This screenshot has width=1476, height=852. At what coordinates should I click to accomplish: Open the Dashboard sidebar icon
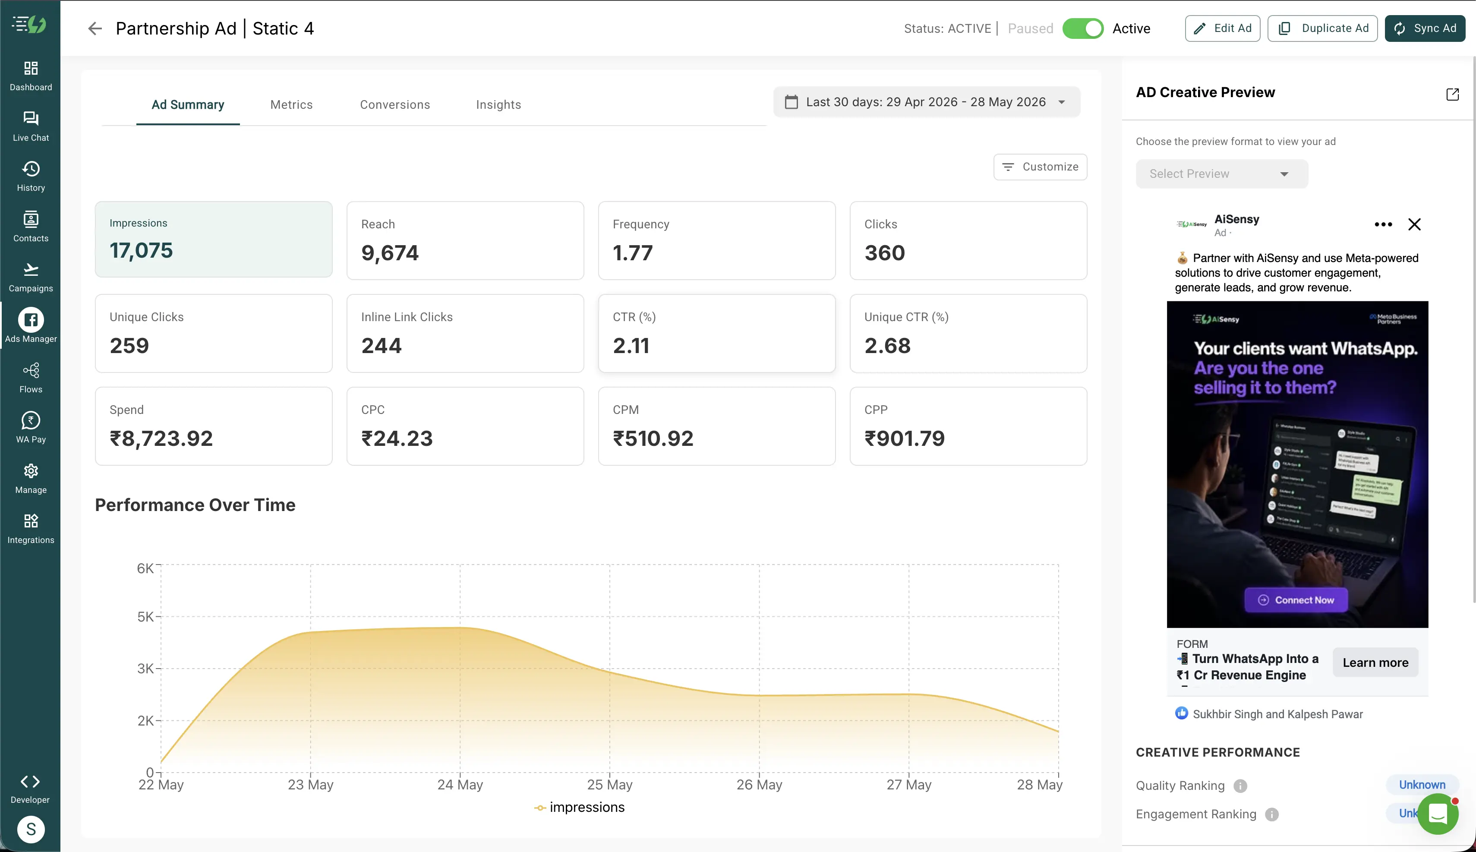tap(30, 76)
